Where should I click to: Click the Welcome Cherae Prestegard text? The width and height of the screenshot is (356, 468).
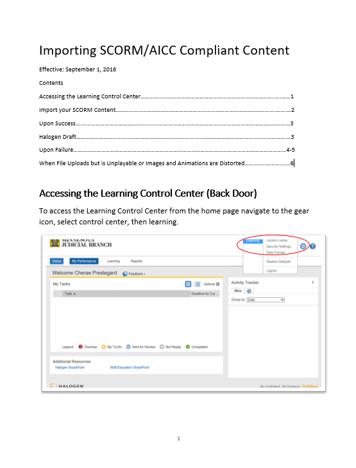coord(84,273)
